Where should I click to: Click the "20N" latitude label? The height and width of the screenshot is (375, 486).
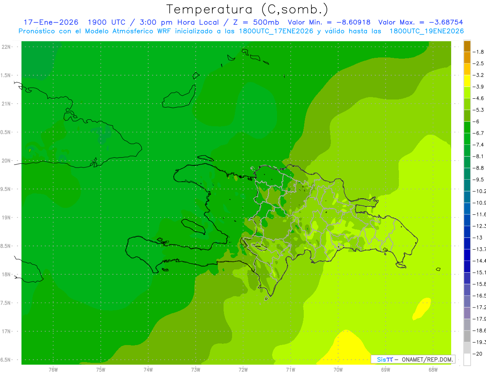point(7,161)
